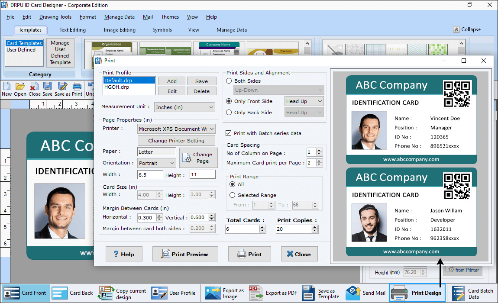Image resolution: width=498 pixels, height=303 pixels.
Task: Click Save as Template
Action: 321,293
